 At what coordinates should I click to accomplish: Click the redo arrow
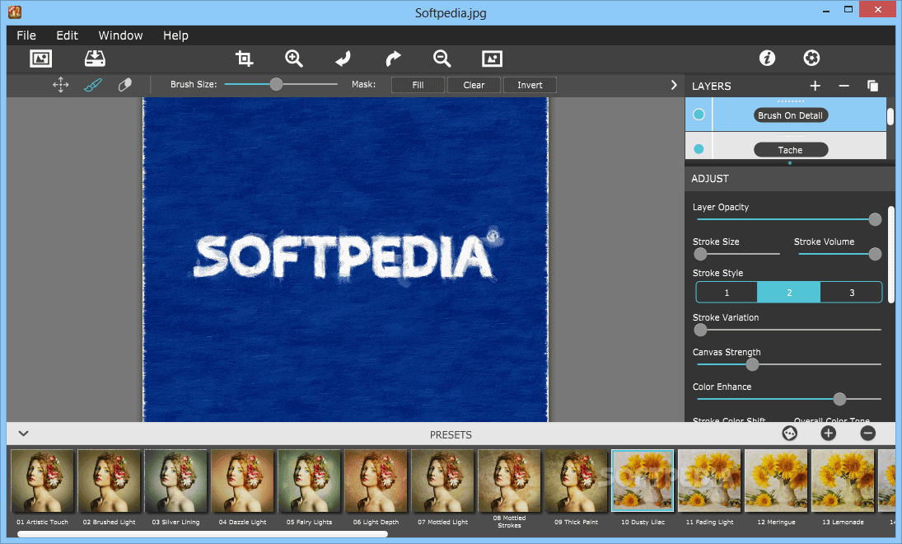click(x=393, y=59)
